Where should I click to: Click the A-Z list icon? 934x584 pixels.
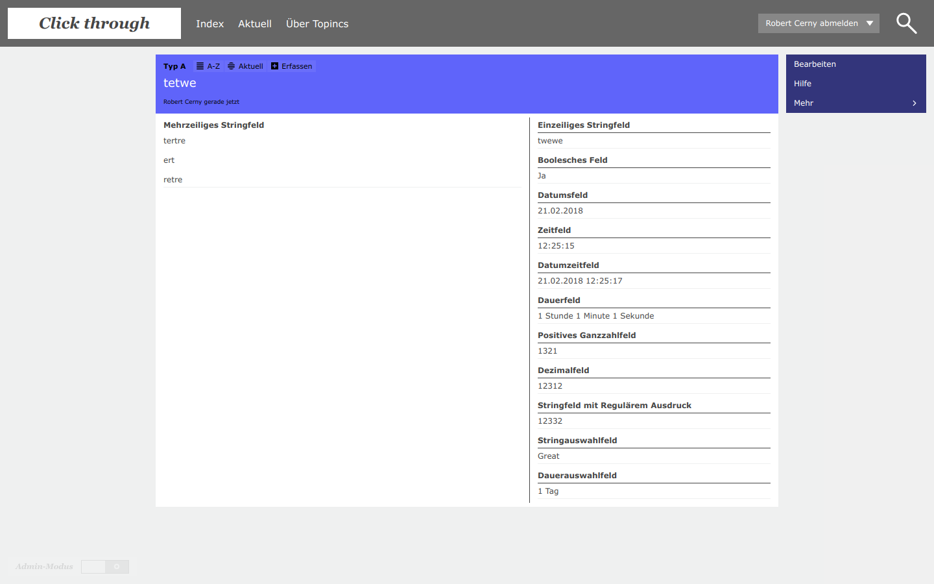click(x=200, y=66)
